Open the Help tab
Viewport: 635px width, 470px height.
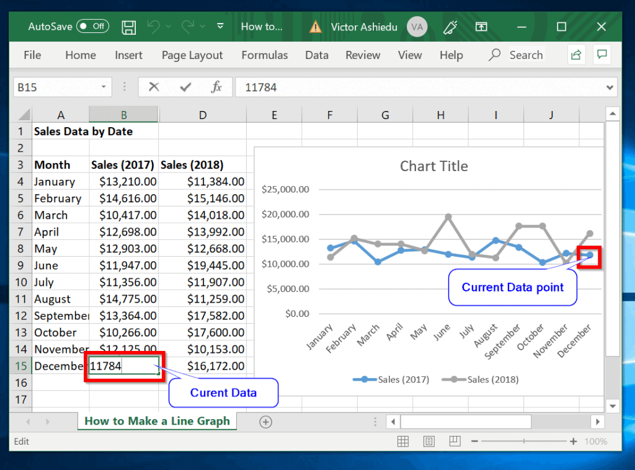(451, 55)
